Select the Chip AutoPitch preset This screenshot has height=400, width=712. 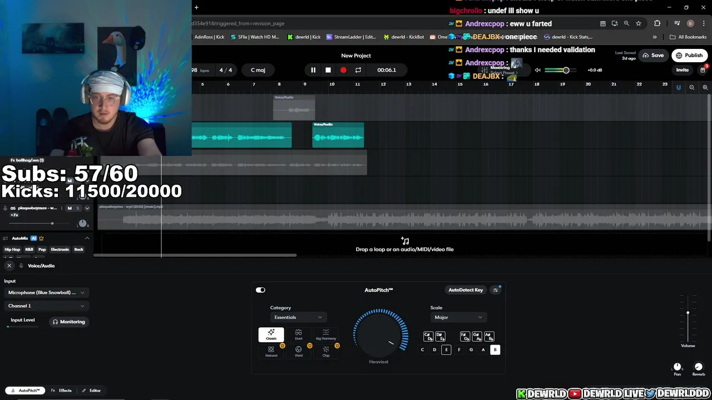326,351
